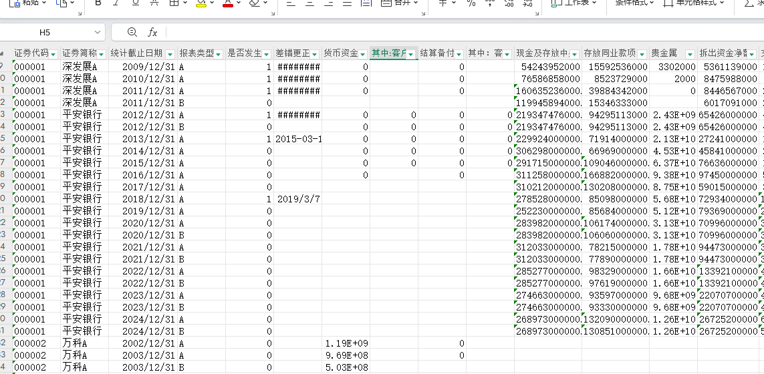Open filter for 贵金属 column
Screen dimensions: 764x374
[690, 53]
